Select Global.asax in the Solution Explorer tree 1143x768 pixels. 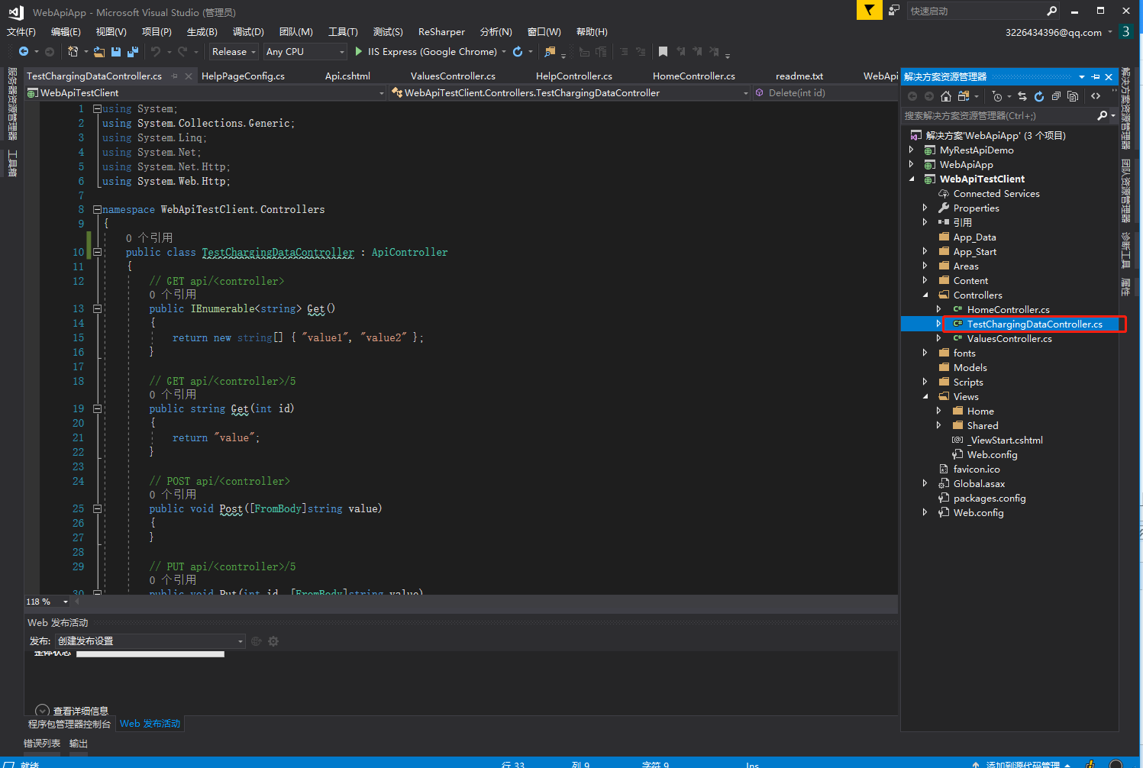pyautogui.click(x=979, y=484)
